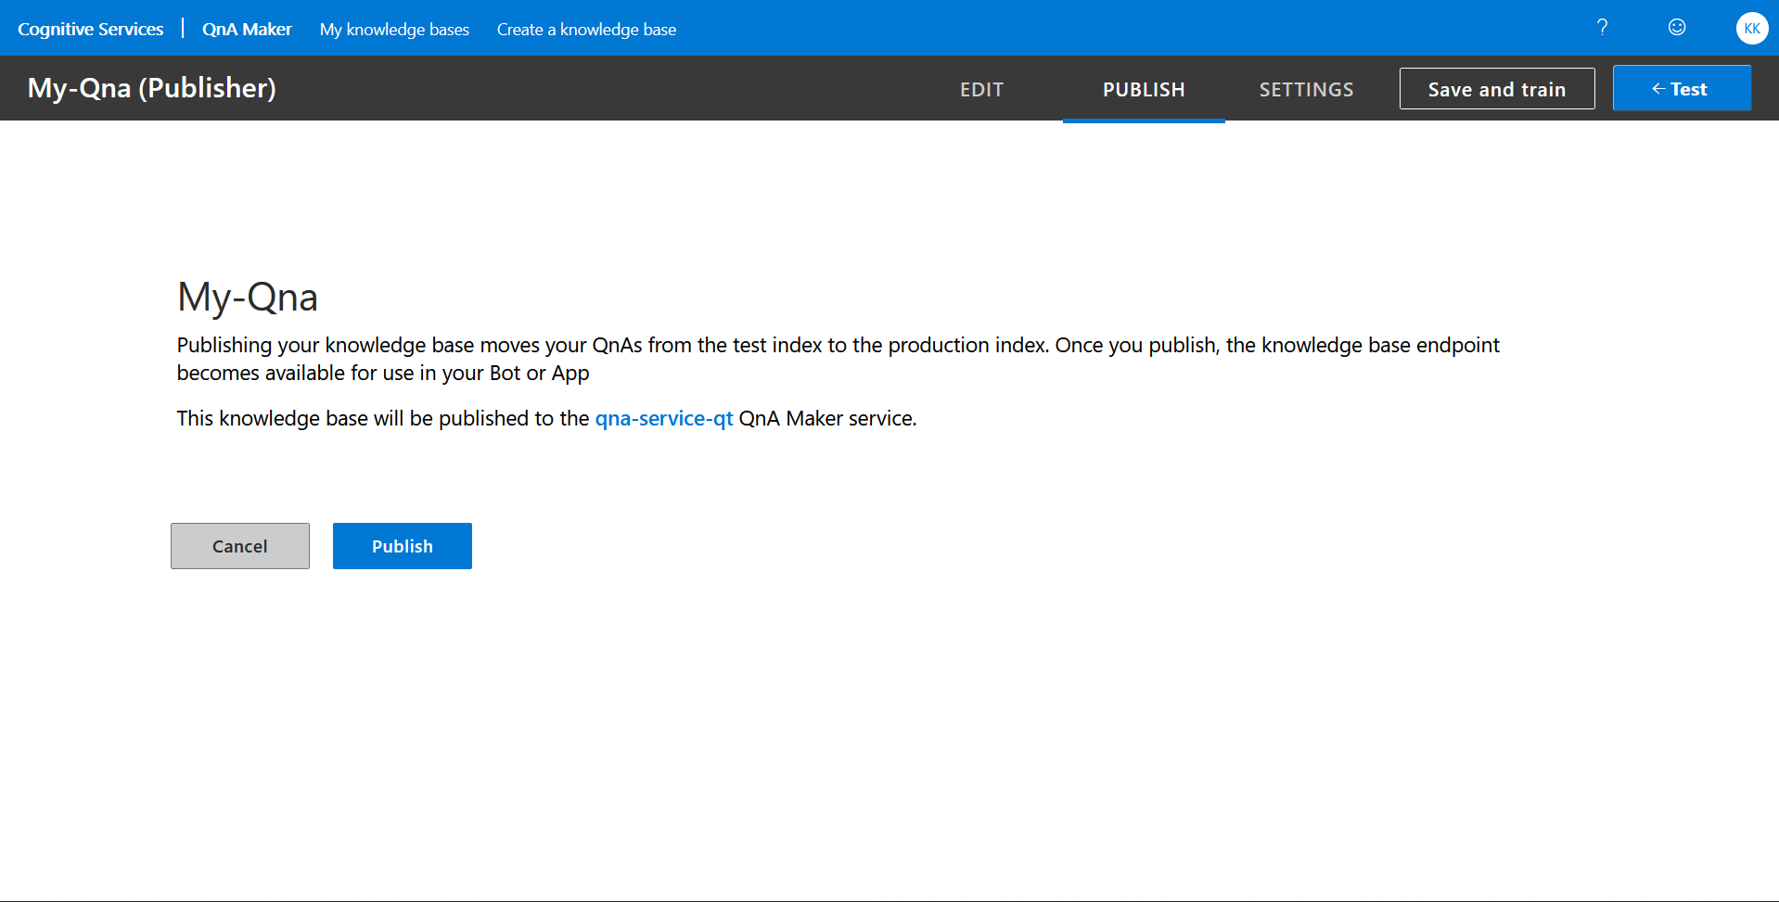Click the smiley feedback icon

point(1677,28)
